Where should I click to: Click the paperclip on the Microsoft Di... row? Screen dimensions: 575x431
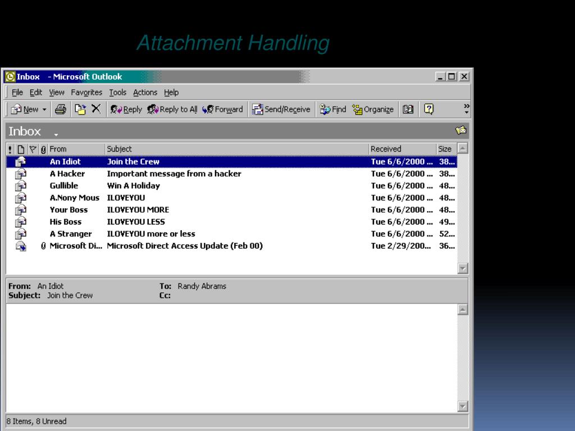[43, 246]
